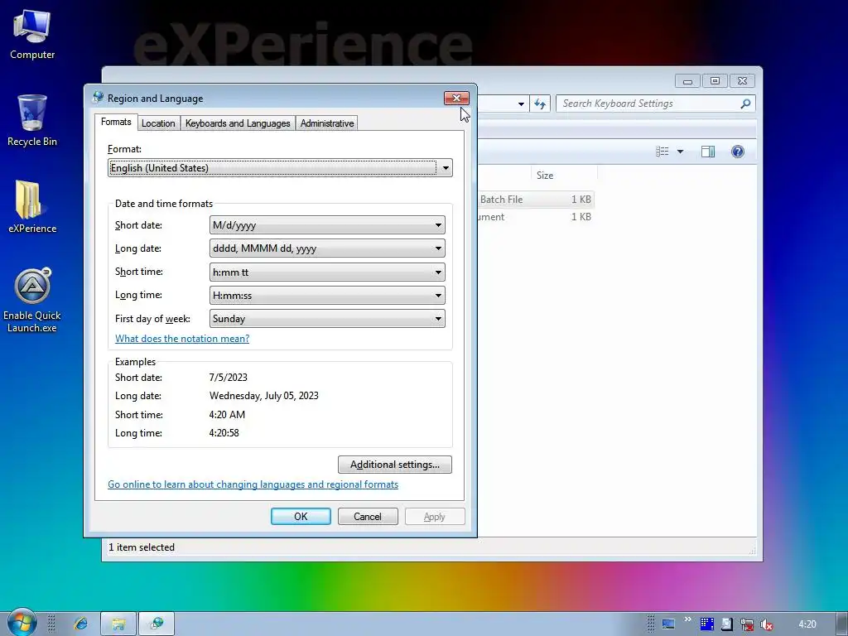848x636 pixels.
Task: Switch to Windows Explorer taskbar button
Action: pyautogui.click(x=118, y=624)
